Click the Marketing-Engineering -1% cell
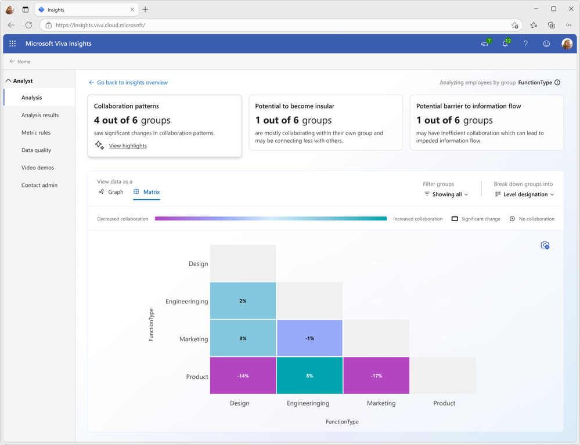Viewport: 580px width, 445px height. tap(309, 338)
